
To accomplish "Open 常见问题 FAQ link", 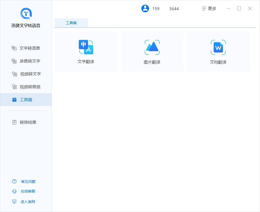I will (x=28, y=182).
